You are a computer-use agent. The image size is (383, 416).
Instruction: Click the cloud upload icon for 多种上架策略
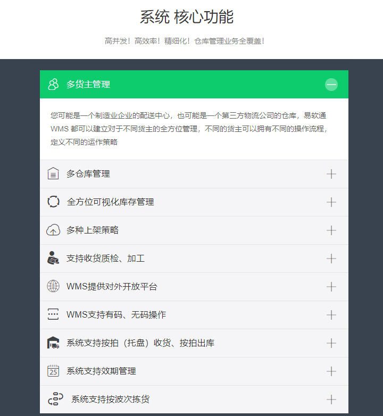53,230
